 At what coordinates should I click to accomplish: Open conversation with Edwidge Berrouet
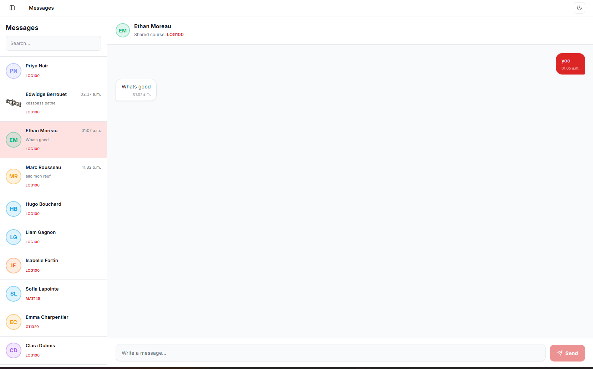[x=53, y=103]
